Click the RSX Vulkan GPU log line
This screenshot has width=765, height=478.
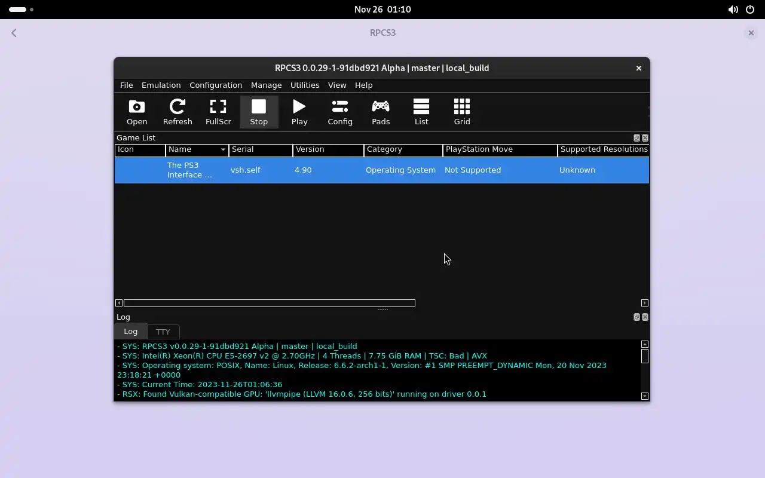(x=302, y=394)
